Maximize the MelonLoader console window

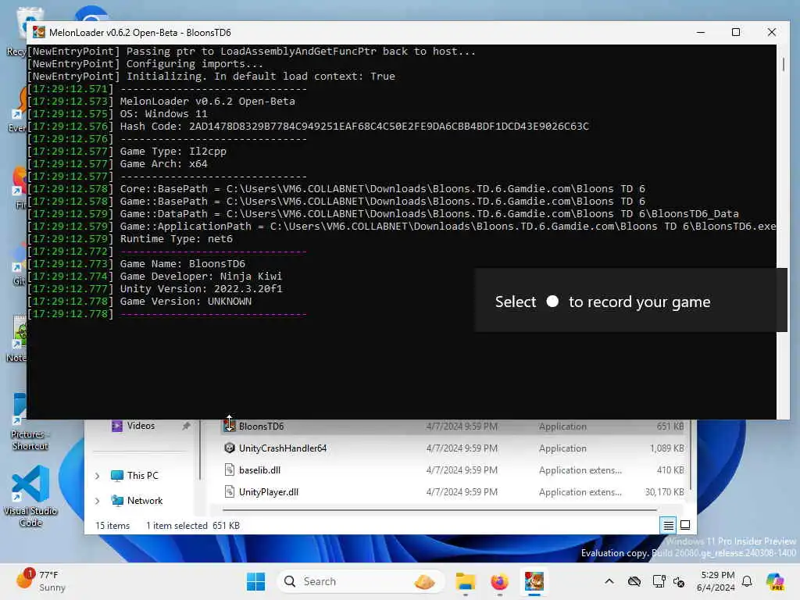[736, 32]
